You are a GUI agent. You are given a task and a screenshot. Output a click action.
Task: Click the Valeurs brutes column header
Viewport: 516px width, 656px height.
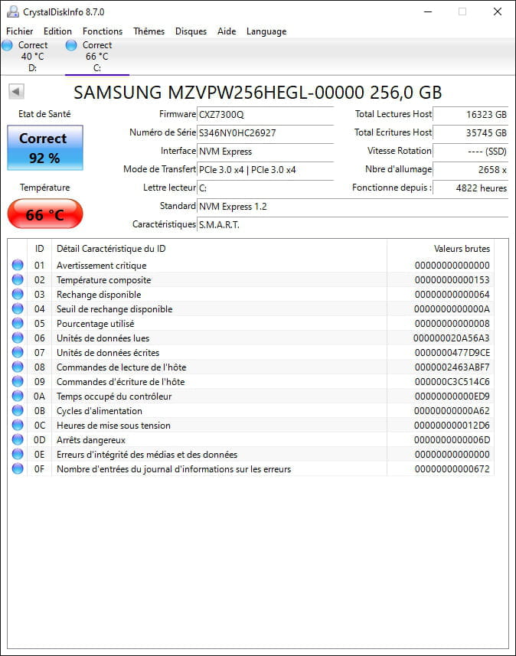point(461,249)
